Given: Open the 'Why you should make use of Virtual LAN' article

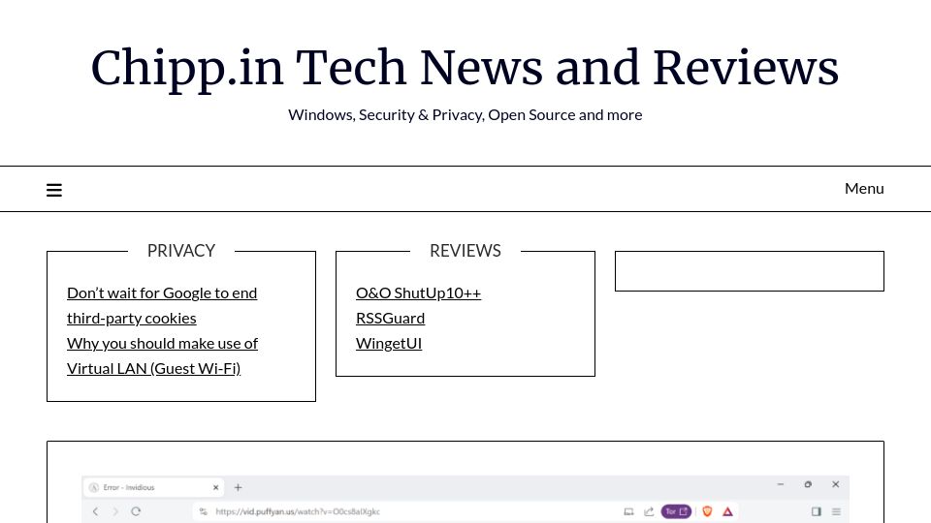Looking at the screenshot, I should [163, 355].
